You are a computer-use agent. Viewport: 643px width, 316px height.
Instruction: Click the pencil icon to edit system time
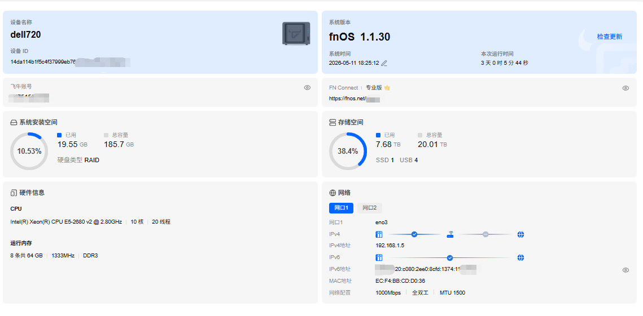(384, 63)
